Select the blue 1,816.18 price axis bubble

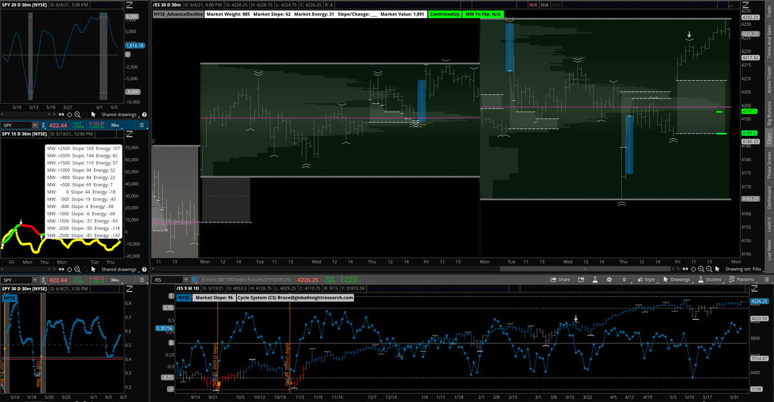(135, 46)
